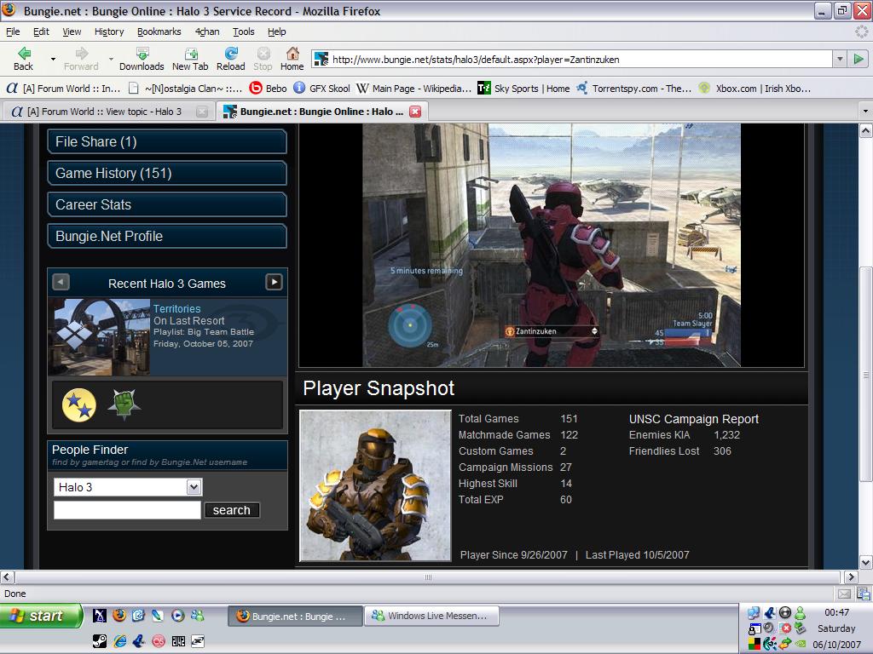Viewport: 873px width, 654px height.
Task: Click the NVIDIA tray icon
Action: point(801,644)
